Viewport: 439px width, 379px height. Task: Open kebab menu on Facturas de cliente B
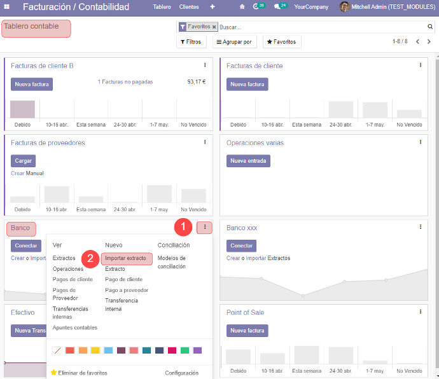coord(205,65)
